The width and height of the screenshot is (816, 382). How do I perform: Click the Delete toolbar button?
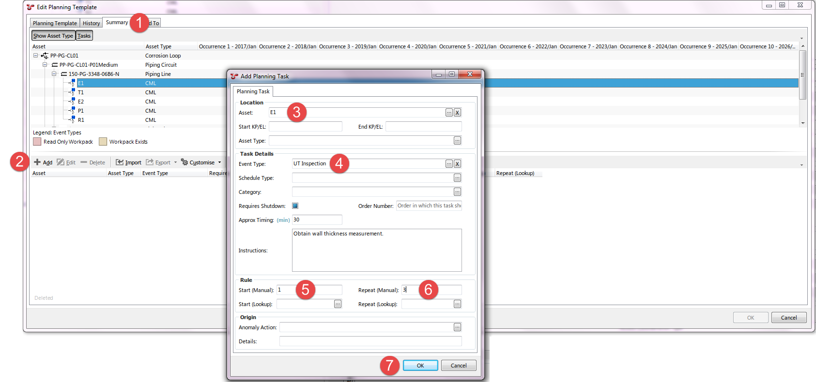pyautogui.click(x=92, y=162)
